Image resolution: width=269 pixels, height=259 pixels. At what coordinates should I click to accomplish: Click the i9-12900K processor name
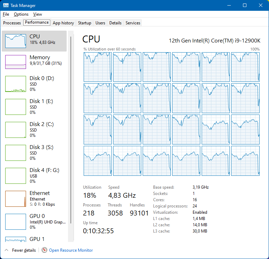pyautogui.click(x=215, y=41)
